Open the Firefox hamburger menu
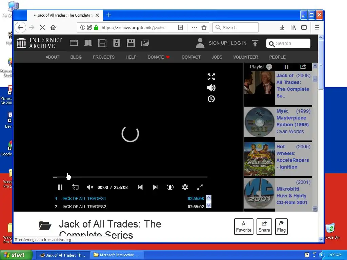The width and height of the screenshot is (347, 260). click(317, 27)
